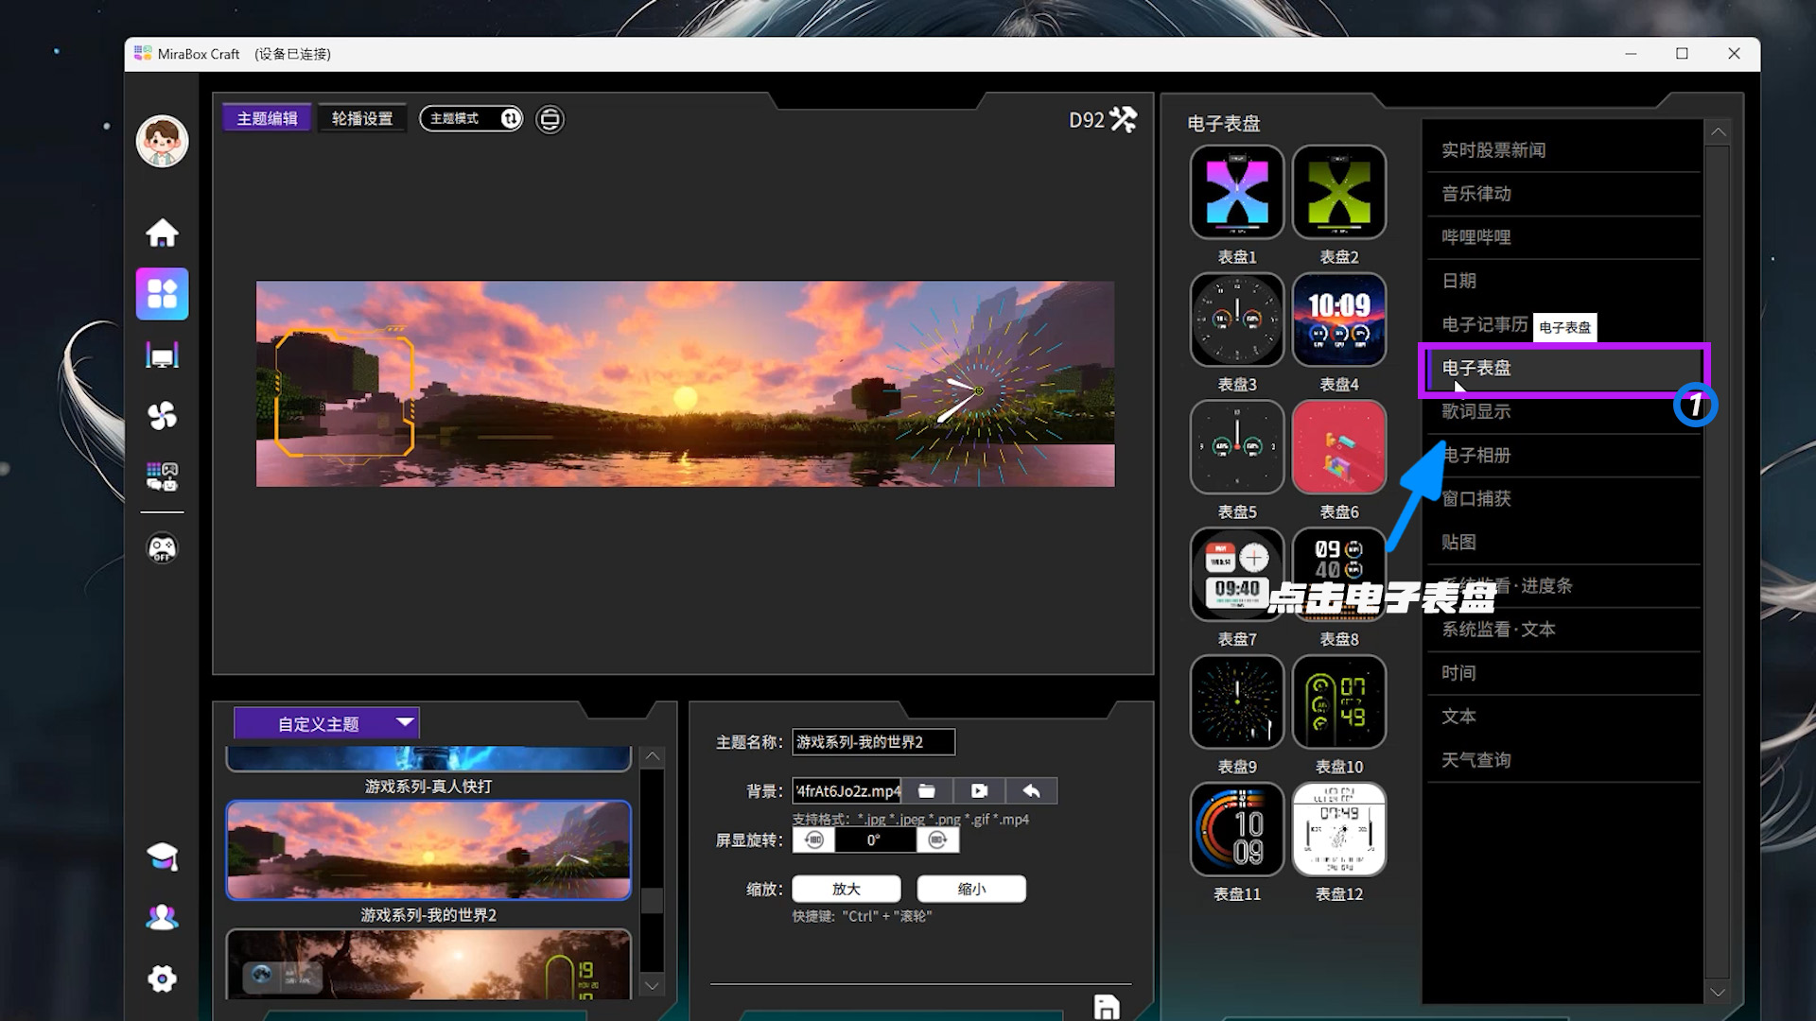Select 电子表盘 in the widget list
Screen dimensions: 1816x1021
coord(1564,369)
